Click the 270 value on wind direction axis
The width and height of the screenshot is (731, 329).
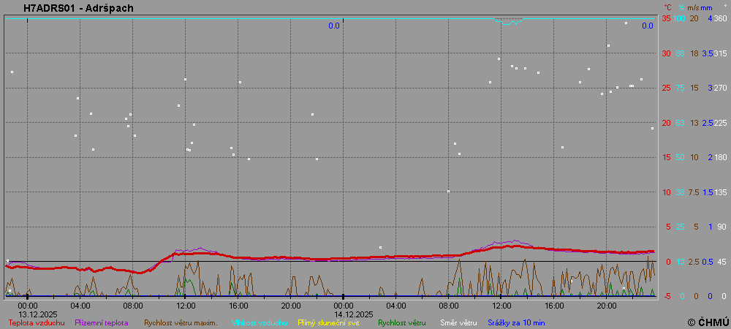pyautogui.click(x=720, y=88)
